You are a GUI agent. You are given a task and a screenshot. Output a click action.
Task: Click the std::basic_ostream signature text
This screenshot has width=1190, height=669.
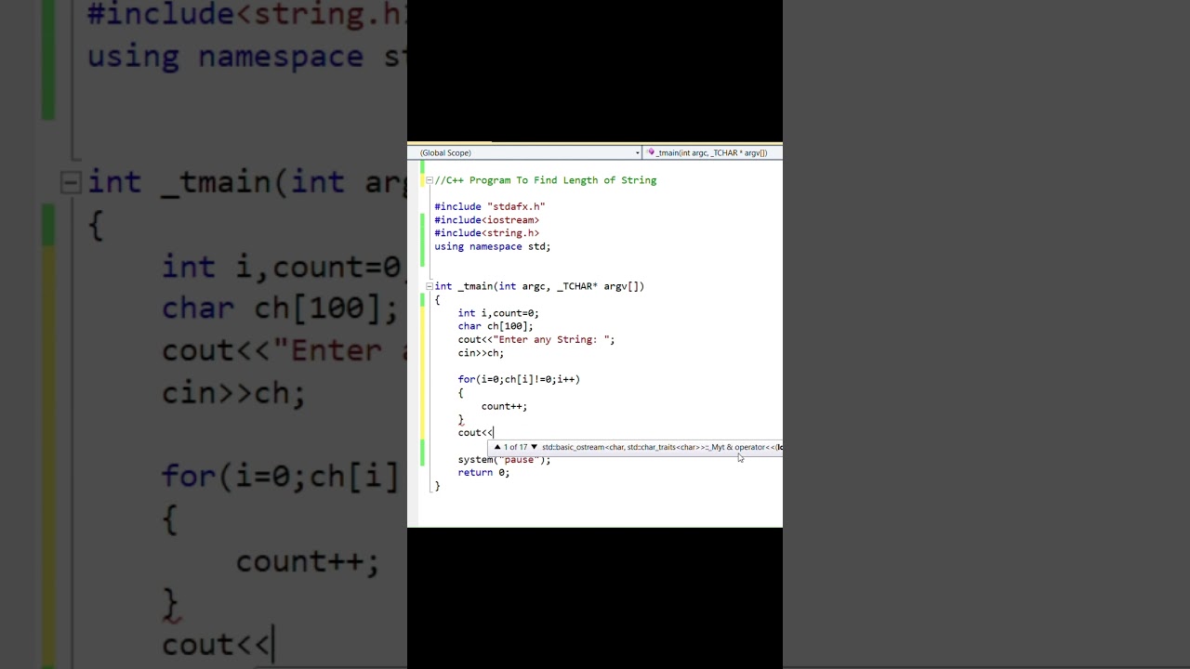coord(662,447)
